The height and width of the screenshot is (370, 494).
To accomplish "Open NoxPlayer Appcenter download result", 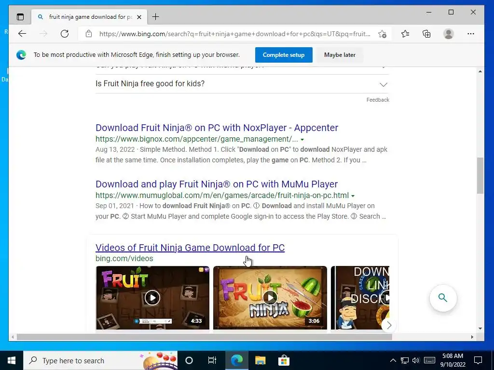I will [217, 128].
